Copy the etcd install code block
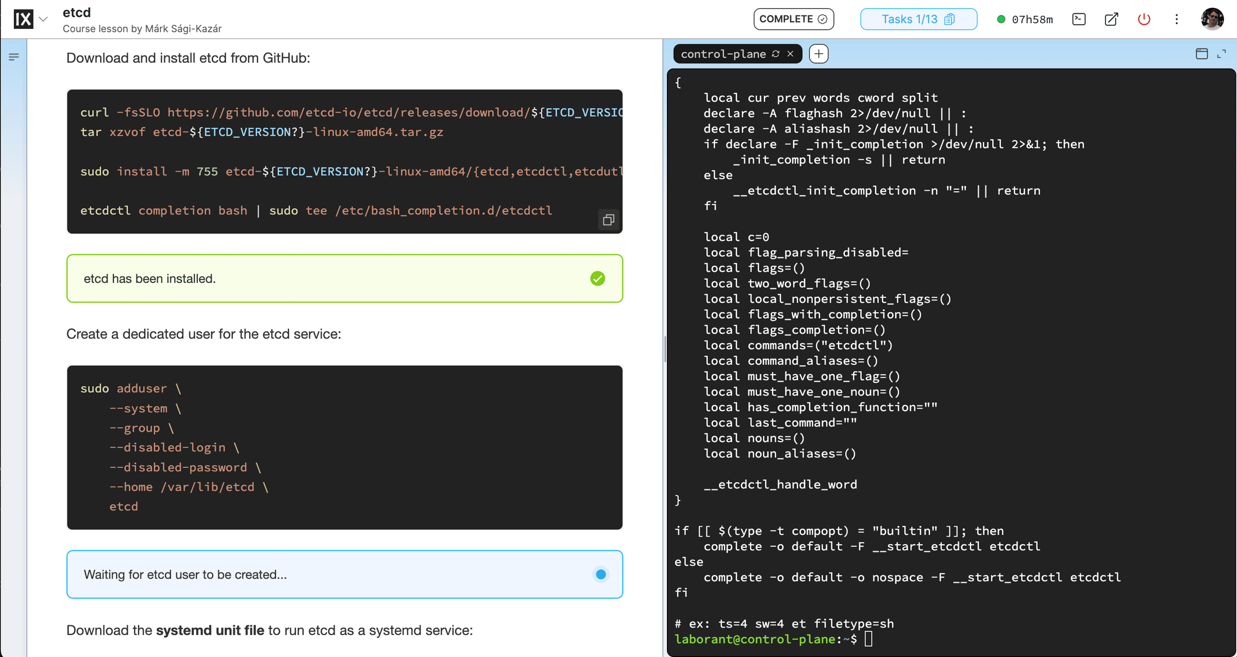Screen dimensions: 1237x657 [x=608, y=220]
